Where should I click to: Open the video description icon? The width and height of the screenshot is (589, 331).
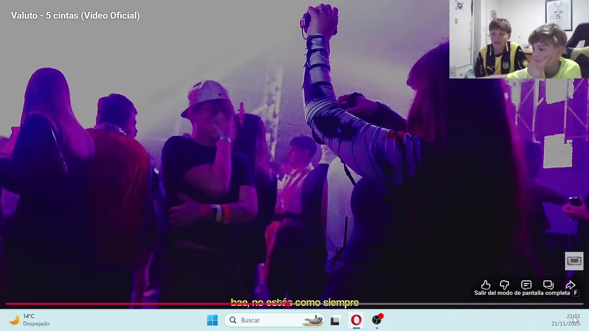coord(526,285)
